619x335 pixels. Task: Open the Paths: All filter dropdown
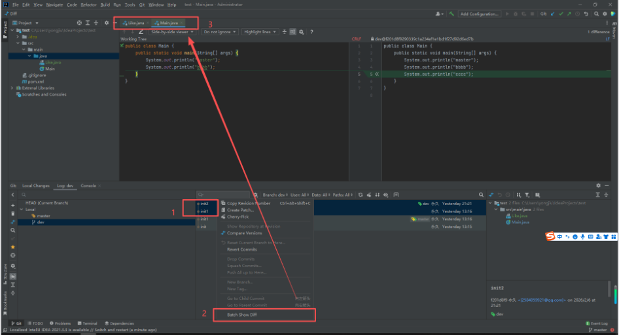click(343, 195)
